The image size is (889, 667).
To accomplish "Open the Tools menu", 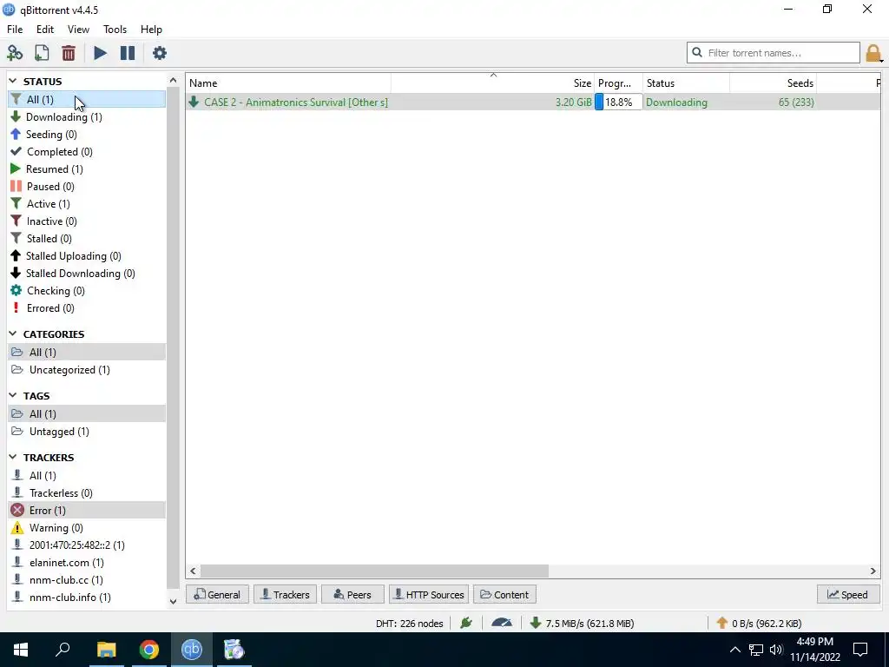I will pyautogui.click(x=115, y=29).
